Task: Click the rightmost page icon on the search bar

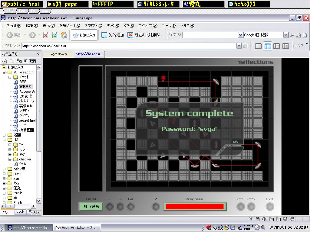Action: [305, 35]
